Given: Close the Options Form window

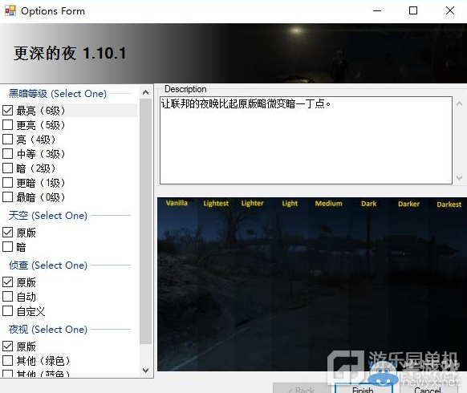Looking at the screenshot, I should pos(450,10).
